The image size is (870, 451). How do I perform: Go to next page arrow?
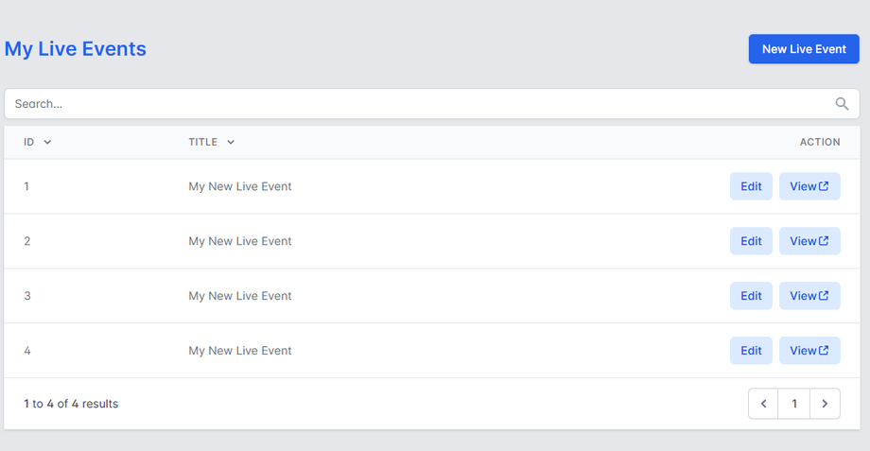pyautogui.click(x=825, y=404)
